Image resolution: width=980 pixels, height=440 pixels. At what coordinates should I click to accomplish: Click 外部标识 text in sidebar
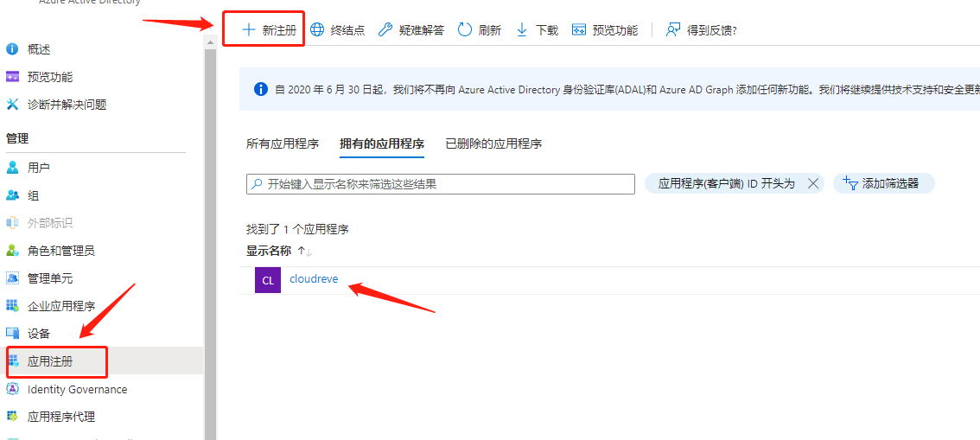pos(50,222)
